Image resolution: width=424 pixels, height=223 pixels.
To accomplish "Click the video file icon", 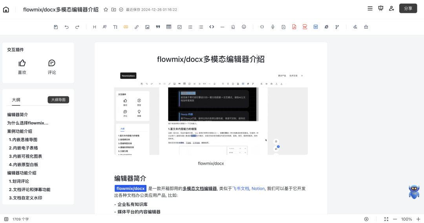I will [x=283, y=27].
